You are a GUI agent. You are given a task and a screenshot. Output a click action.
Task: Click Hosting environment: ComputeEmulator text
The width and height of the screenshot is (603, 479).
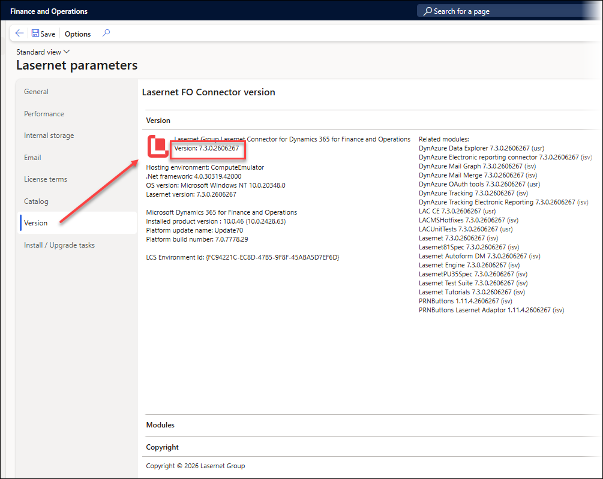coord(205,167)
